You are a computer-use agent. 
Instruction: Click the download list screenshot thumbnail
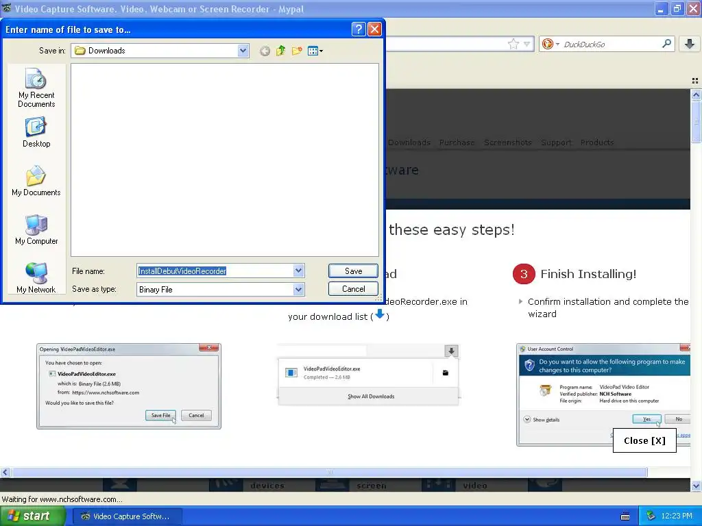[368, 375]
